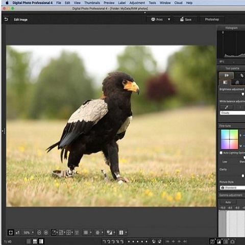Apply check mark 1 to the image

click(105, 241)
